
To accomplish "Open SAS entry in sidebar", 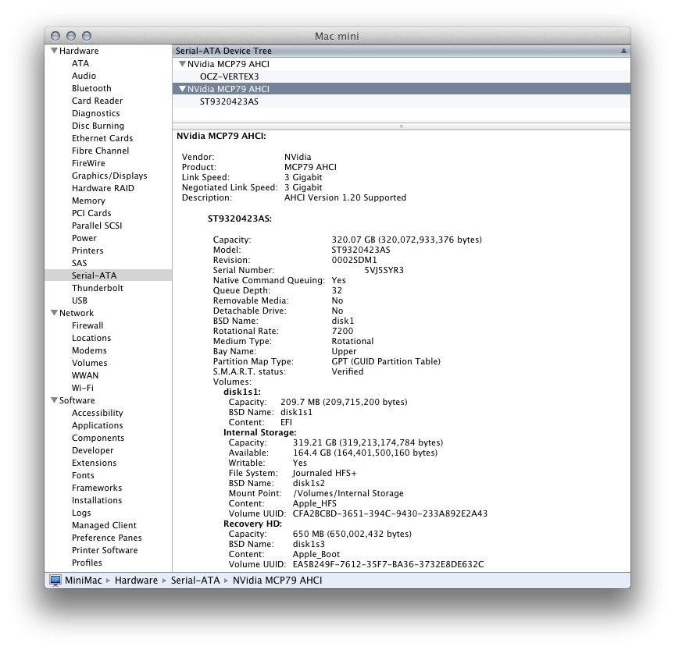I will click(x=80, y=263).
